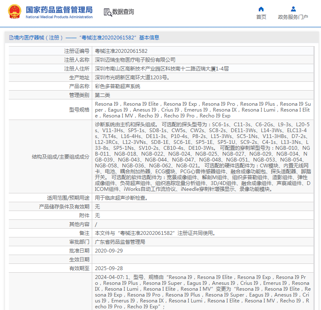
Task: Select 第二类 management class value
Action: tap(103, 95)
